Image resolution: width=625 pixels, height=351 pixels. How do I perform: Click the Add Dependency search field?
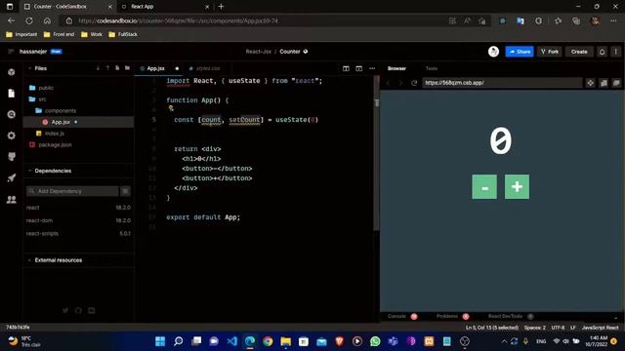pyautogui.click(x=72, y=191)
